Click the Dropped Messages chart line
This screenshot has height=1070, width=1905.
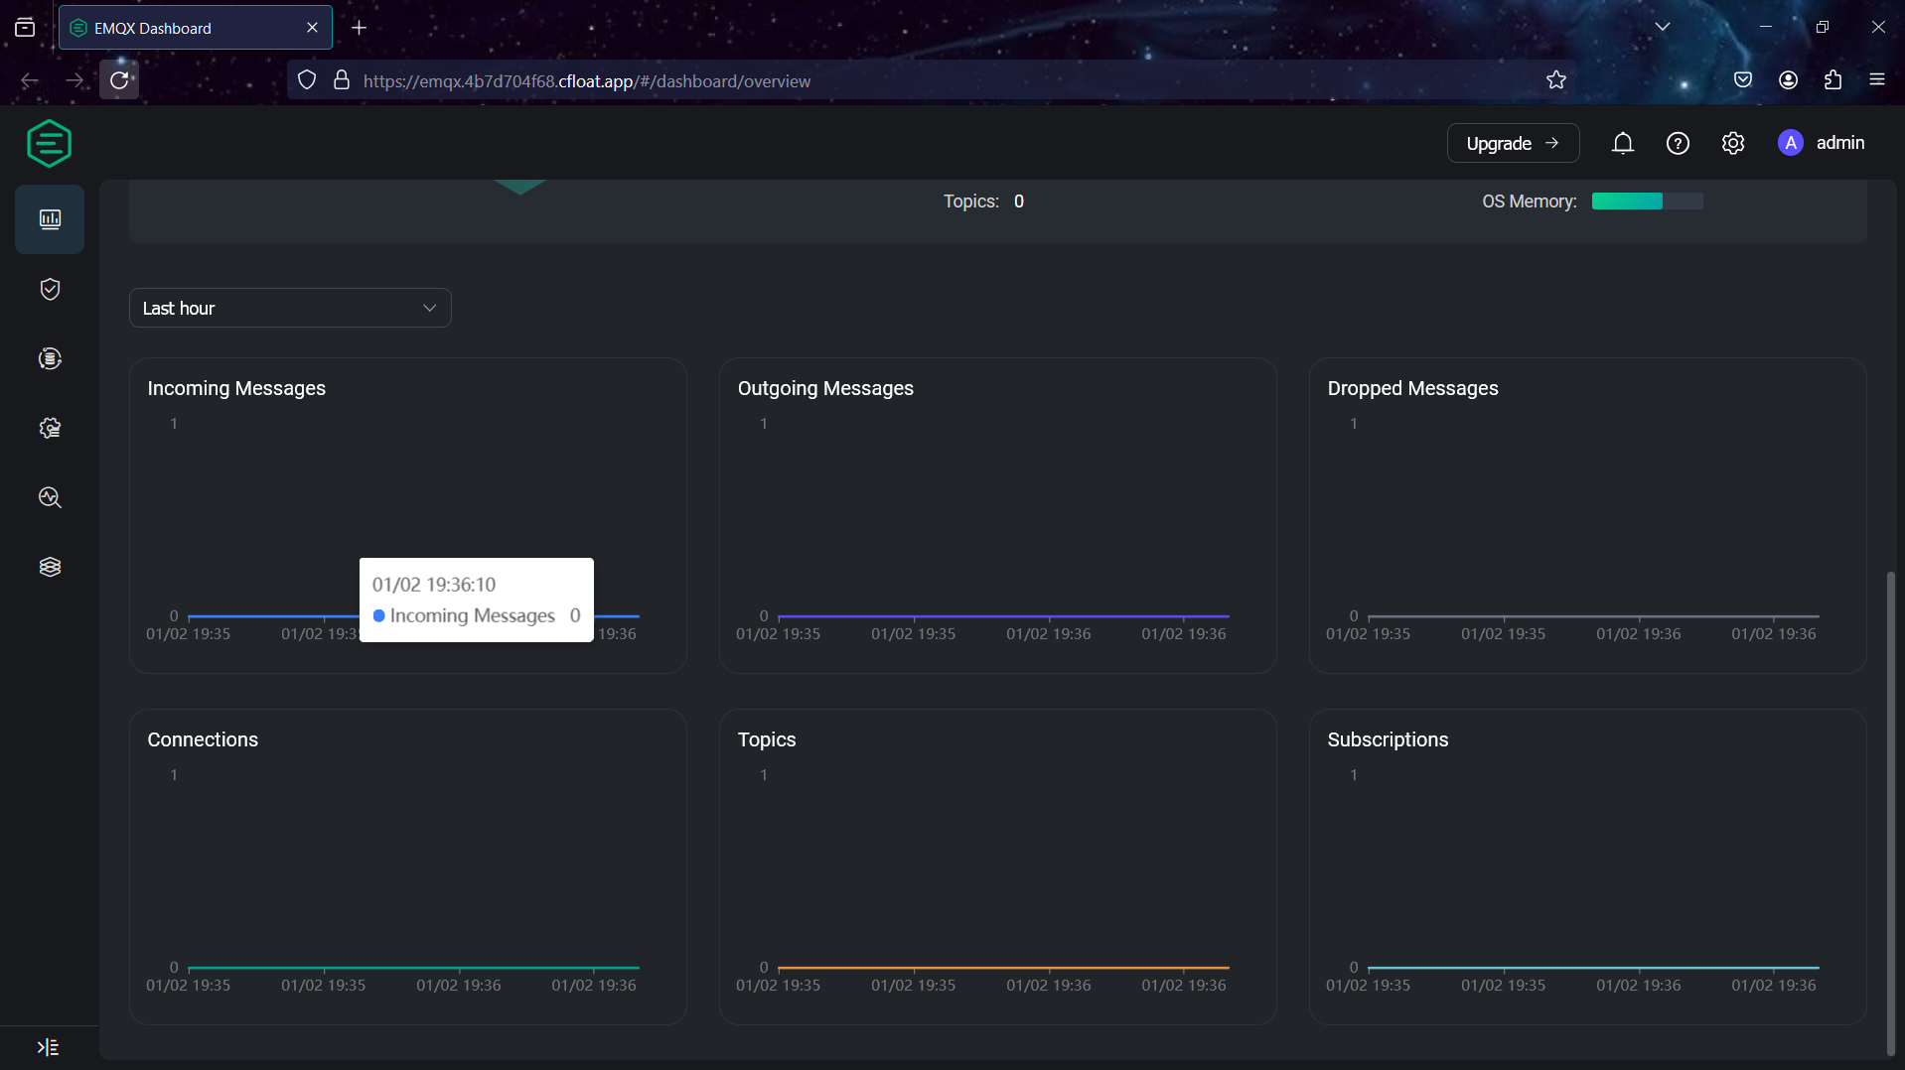pyautogui.click(x=1593, y=616)
